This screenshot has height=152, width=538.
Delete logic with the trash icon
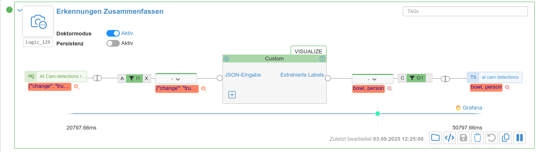(x=477, y=138)
